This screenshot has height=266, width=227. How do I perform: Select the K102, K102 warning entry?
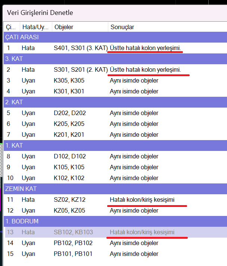(x=69, y=178)
